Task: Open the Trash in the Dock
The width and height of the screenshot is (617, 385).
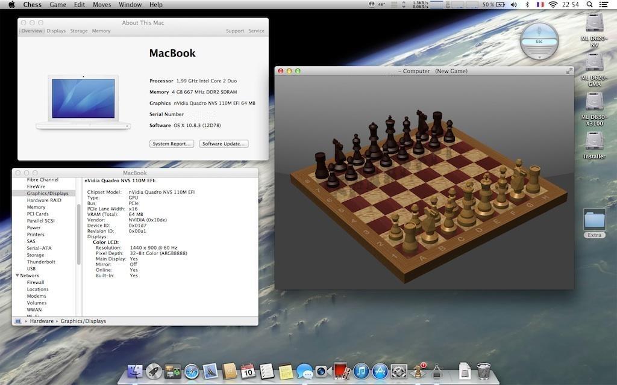Action: click(484, 371)
